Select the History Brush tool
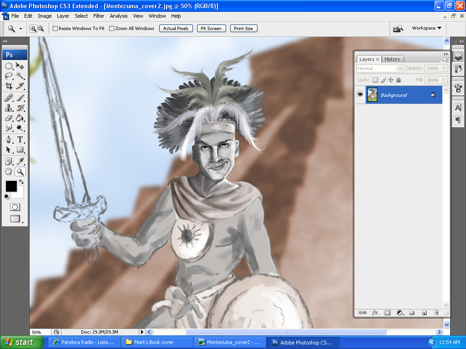The height and width of the screenshot is (349, 466). pyautogui.click(x=20, y=108)
